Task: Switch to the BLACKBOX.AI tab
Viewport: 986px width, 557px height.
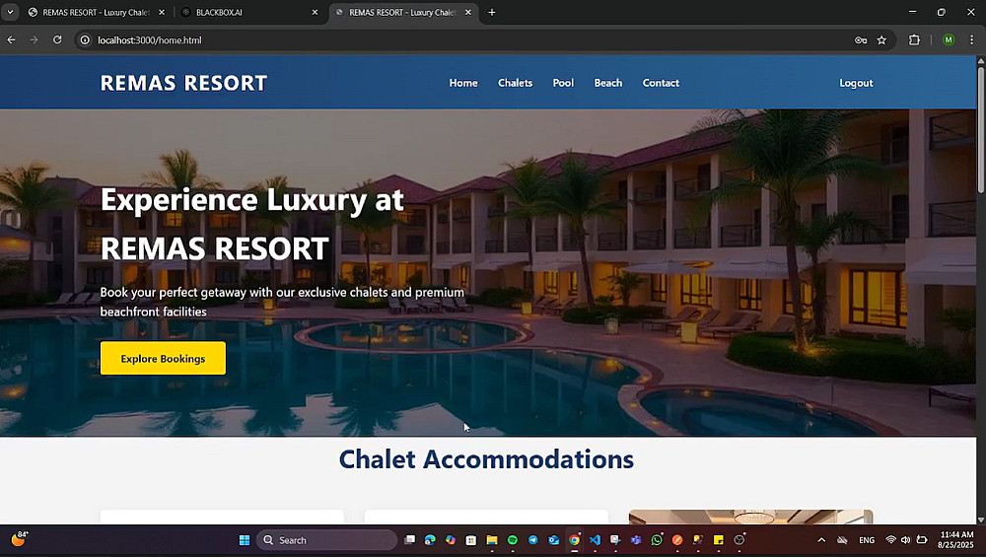Action: pos(249,12)
